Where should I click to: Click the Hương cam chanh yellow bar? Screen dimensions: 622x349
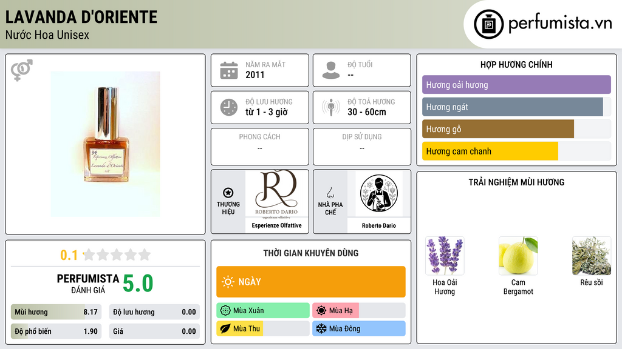(516, 151)
